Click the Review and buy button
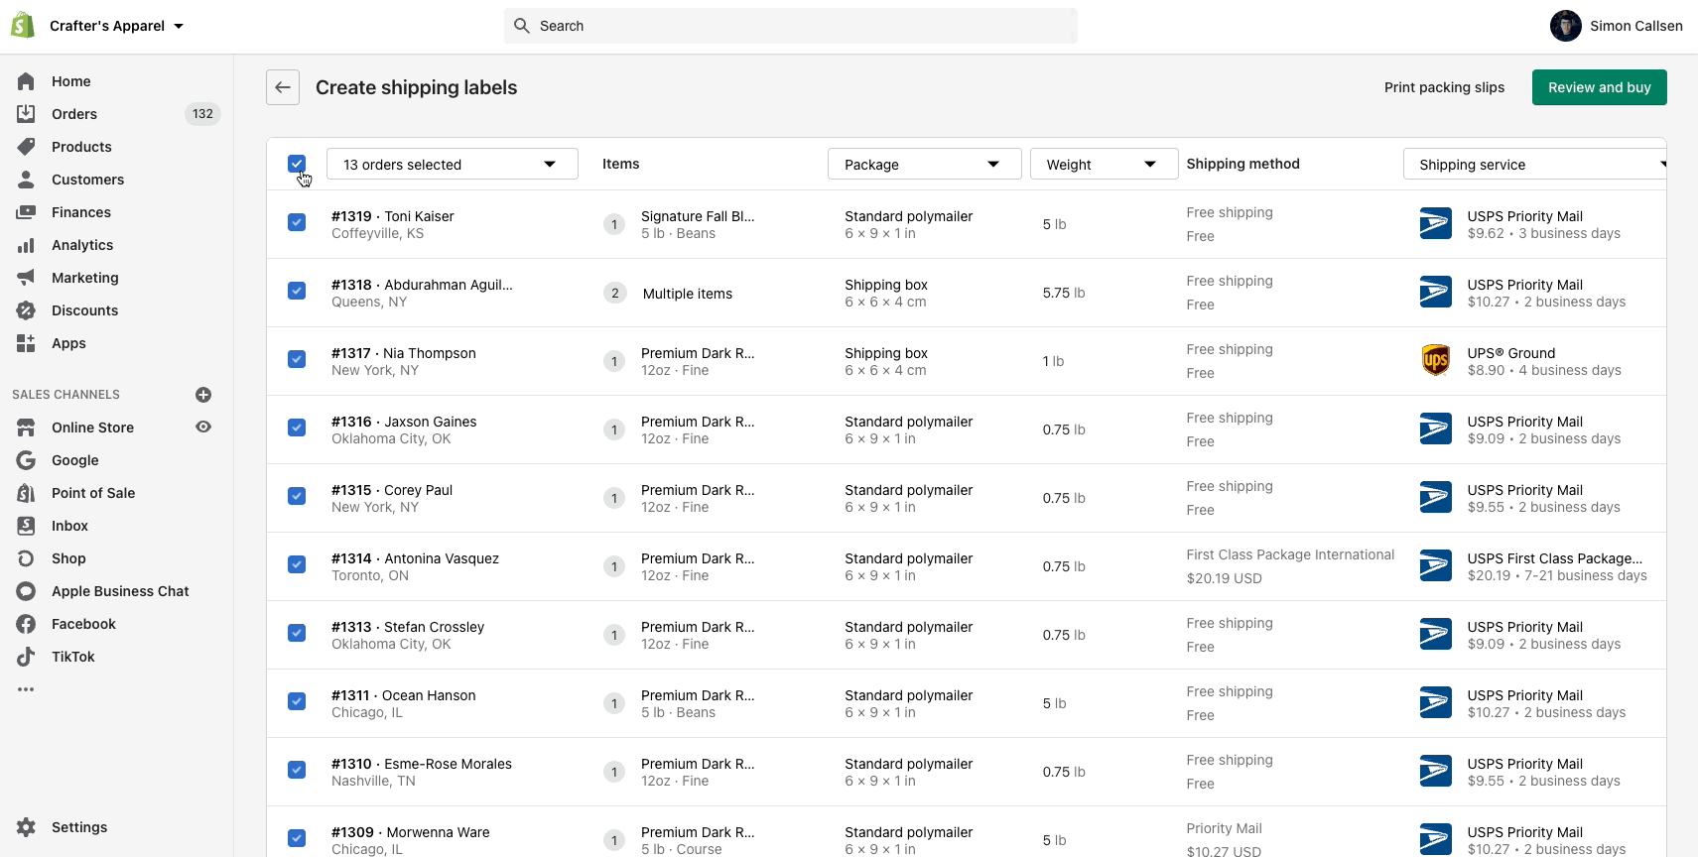The height and width of the screenshot is (857, 1698). click(x=1599, y=87)
